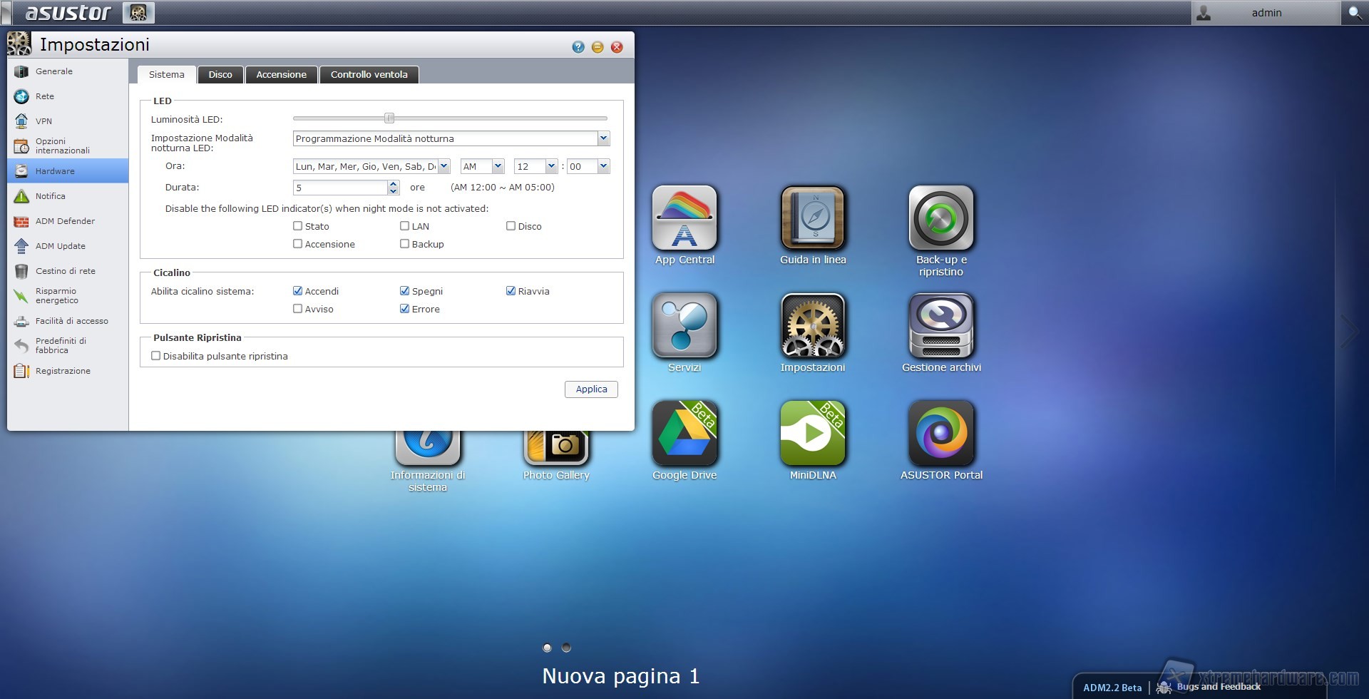The image size is (1369, 699).
Task: Switch to the Controllo ventola tab
Action: pyautogui.click(x=369, y=75)
